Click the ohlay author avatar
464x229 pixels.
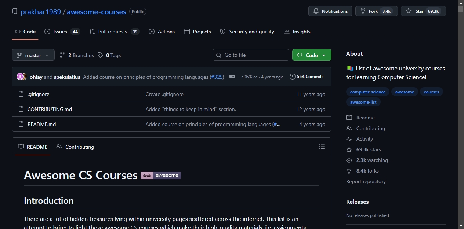(x=20, y=77)
